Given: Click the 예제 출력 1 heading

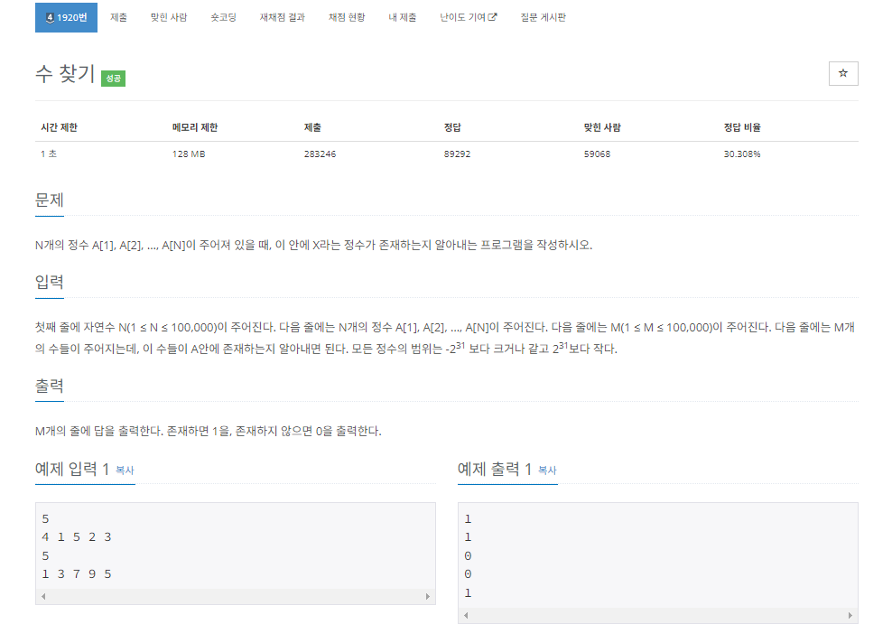Looking at the screenshot, I should (x=495, y=470).
